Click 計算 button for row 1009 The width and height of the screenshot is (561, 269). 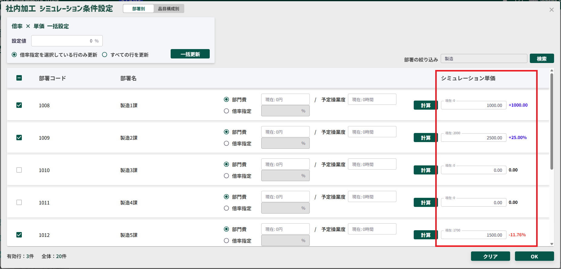(x=425, y=138)
